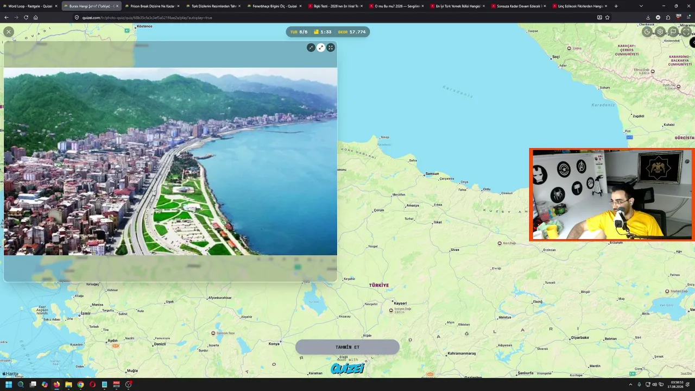Reload the current page

point(26,17)
